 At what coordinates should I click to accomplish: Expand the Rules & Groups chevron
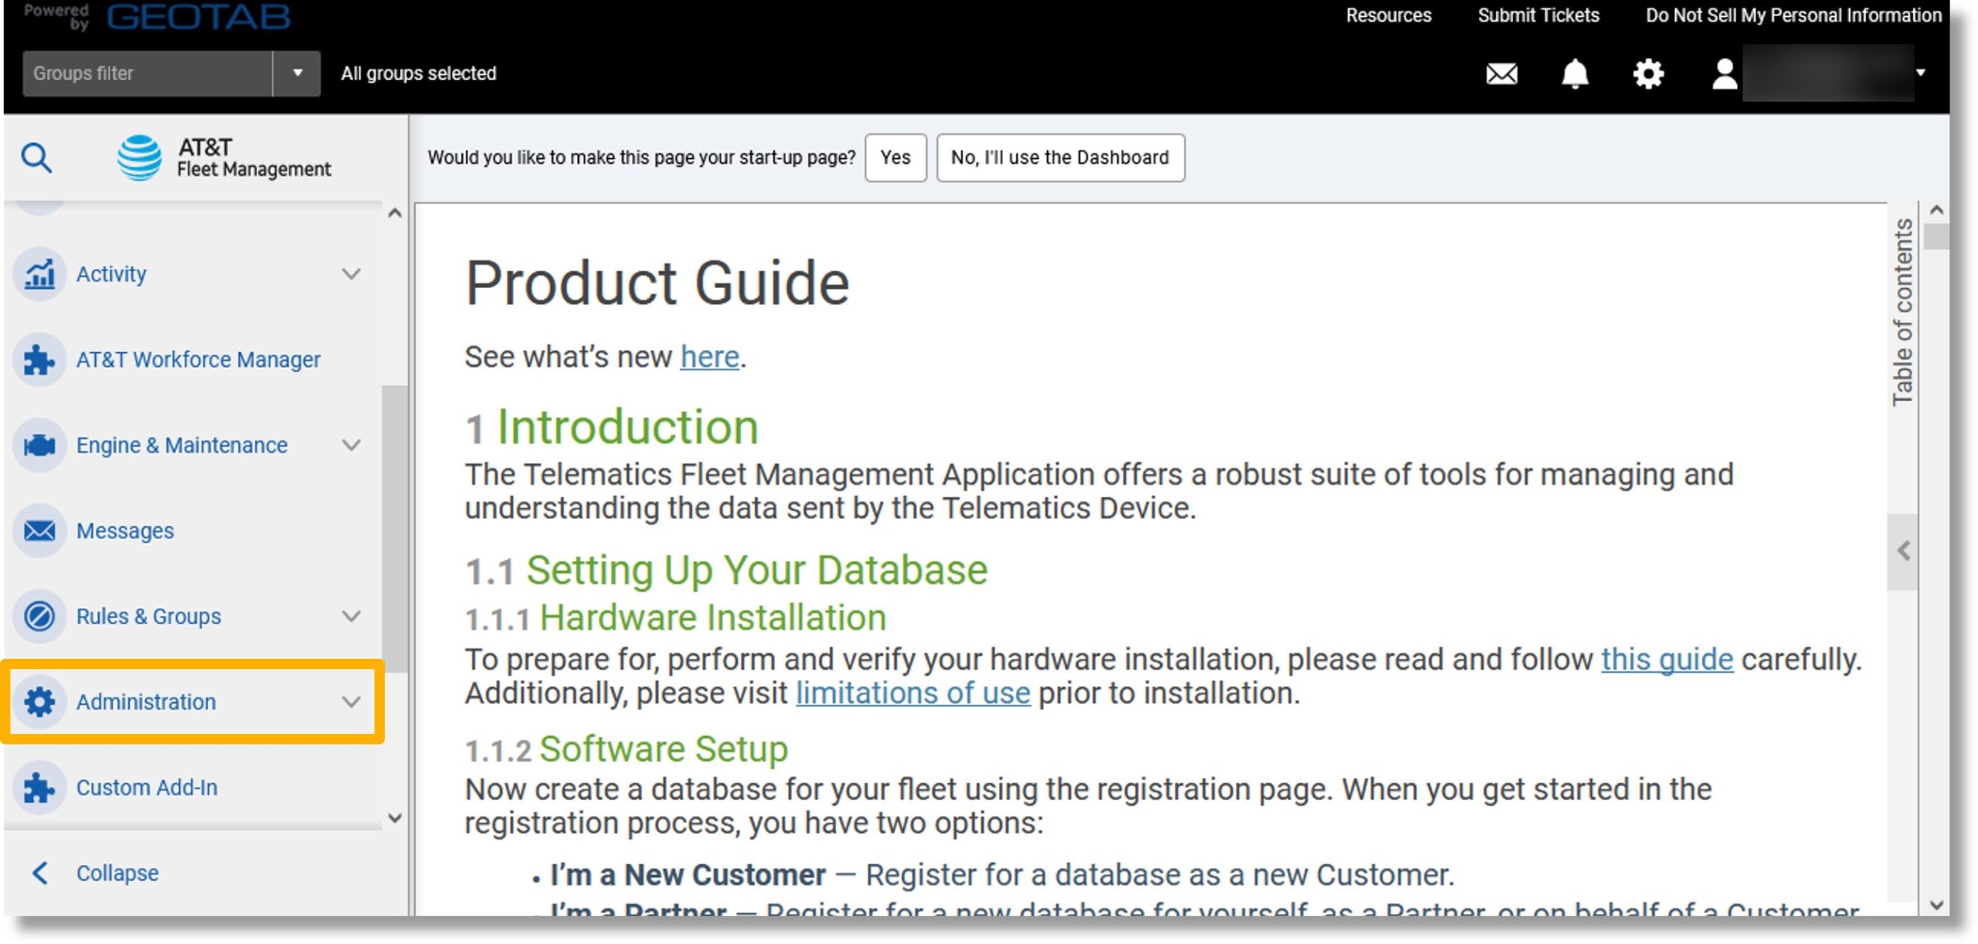click(x=352, y=616)
